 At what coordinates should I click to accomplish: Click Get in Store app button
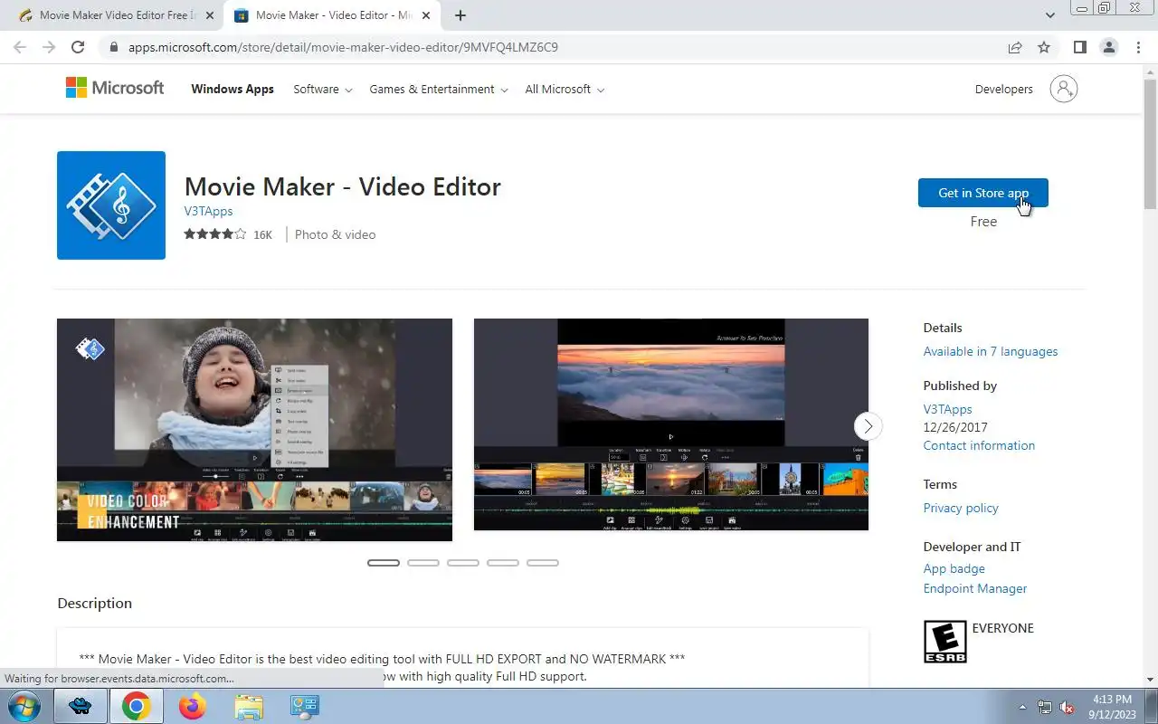(x=982, y=193)
